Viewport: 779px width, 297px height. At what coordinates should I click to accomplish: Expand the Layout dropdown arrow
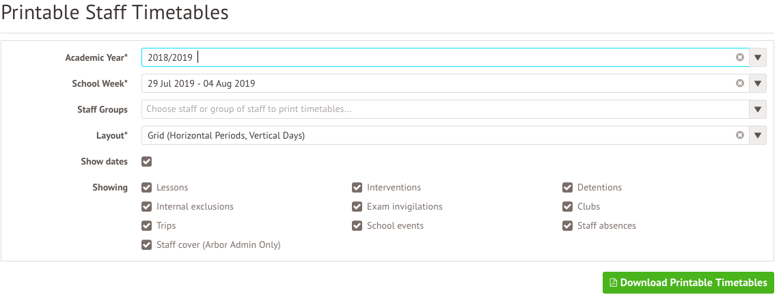pyautogui.click(x=758, y=135)
